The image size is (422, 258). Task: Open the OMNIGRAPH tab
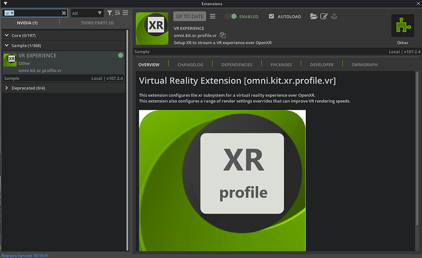pos(365,65)
